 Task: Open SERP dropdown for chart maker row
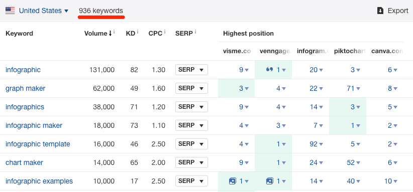[191, 162]
